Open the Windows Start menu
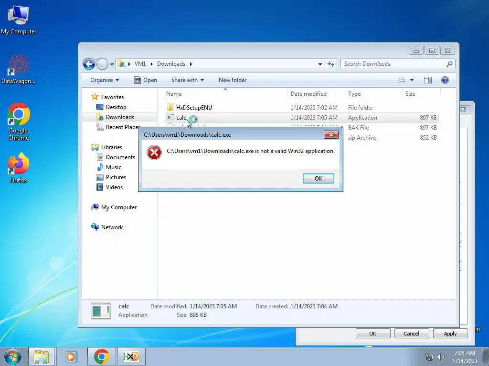 click(12, 356)
